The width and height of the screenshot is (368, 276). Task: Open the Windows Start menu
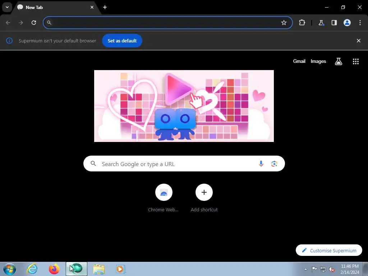10,269
